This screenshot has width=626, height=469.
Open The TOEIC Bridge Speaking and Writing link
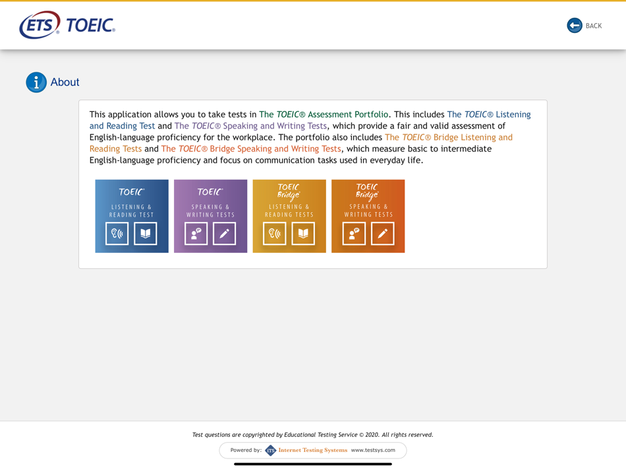coord(251,149)
